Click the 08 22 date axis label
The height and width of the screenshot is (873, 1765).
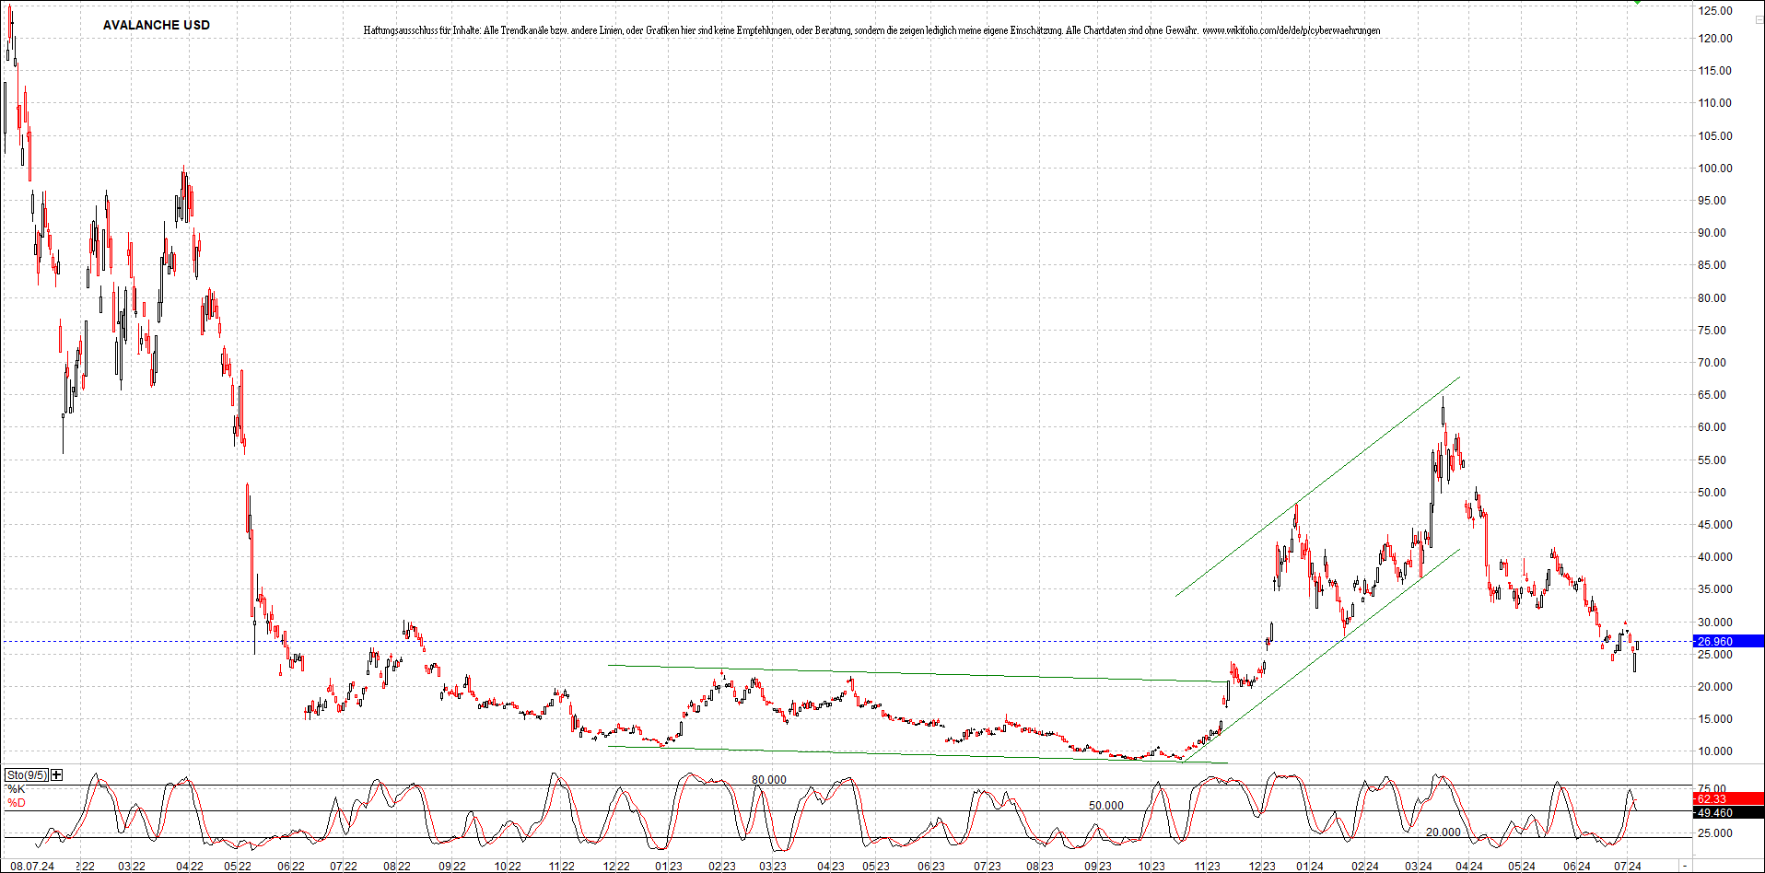pyautogui.click(x=397, y=867)
